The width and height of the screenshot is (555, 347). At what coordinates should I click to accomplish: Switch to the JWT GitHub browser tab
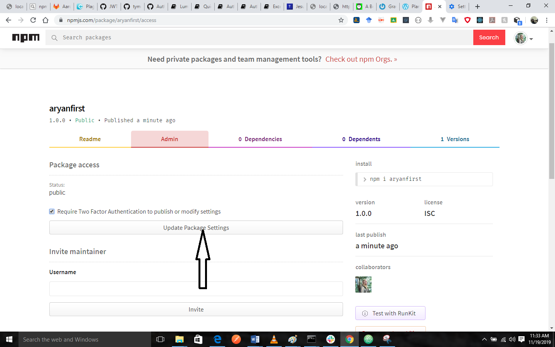click(x=109, y=7)
